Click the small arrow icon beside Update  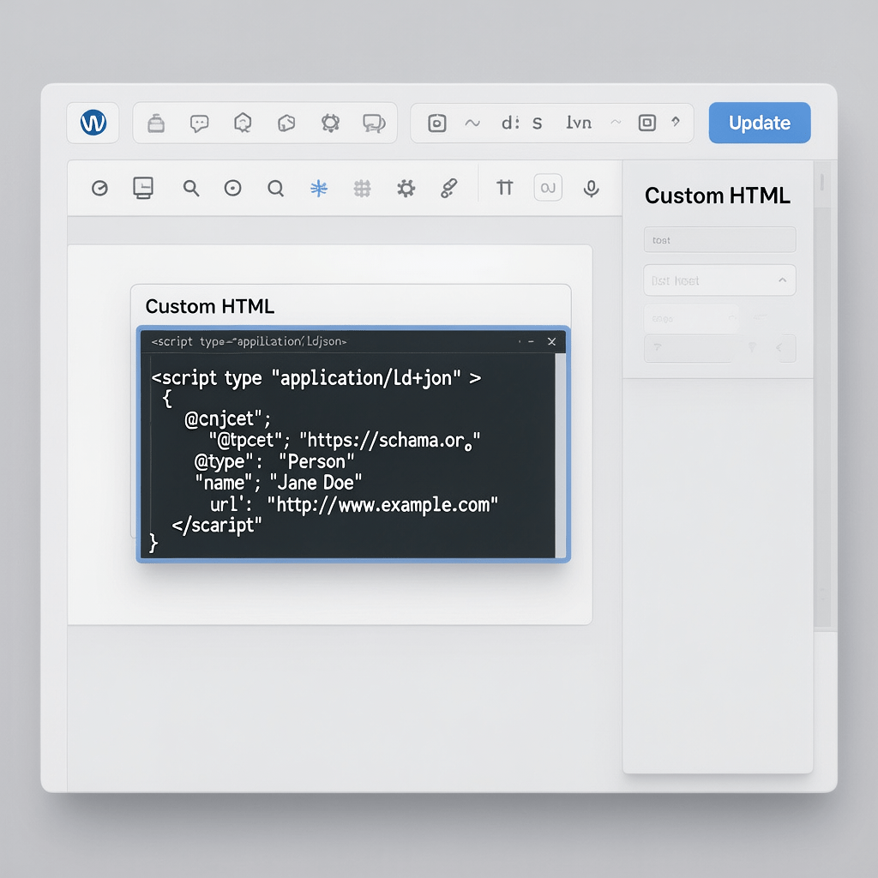click(x=676, y=122)
